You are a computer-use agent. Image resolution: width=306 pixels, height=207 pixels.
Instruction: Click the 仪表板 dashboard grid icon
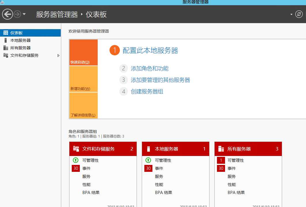[6, 33]
